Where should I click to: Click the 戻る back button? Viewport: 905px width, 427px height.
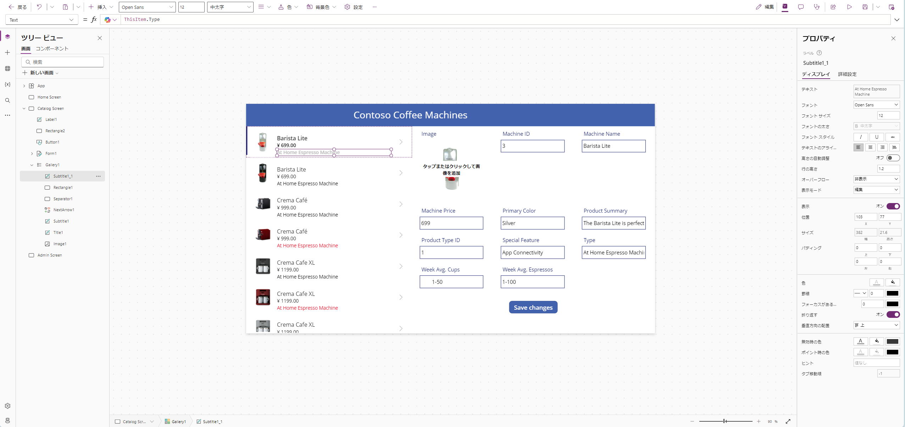(x=18, y=7)
